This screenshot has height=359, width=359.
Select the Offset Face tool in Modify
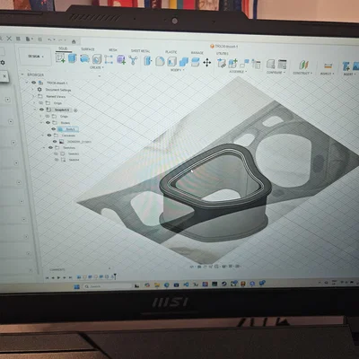(196, 62)
